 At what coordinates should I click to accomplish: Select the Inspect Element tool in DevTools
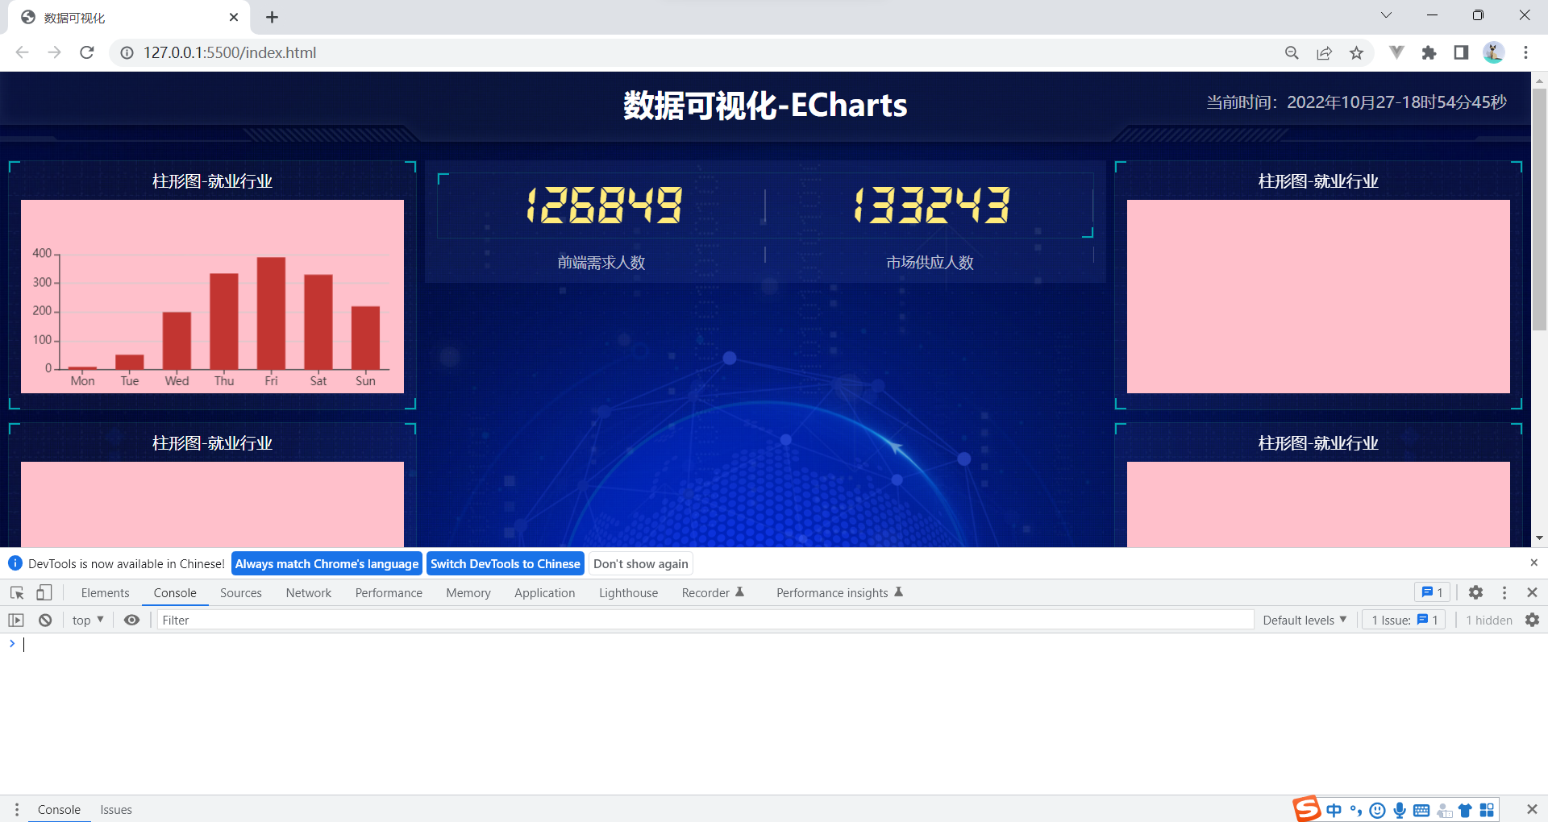coord(16,592)
